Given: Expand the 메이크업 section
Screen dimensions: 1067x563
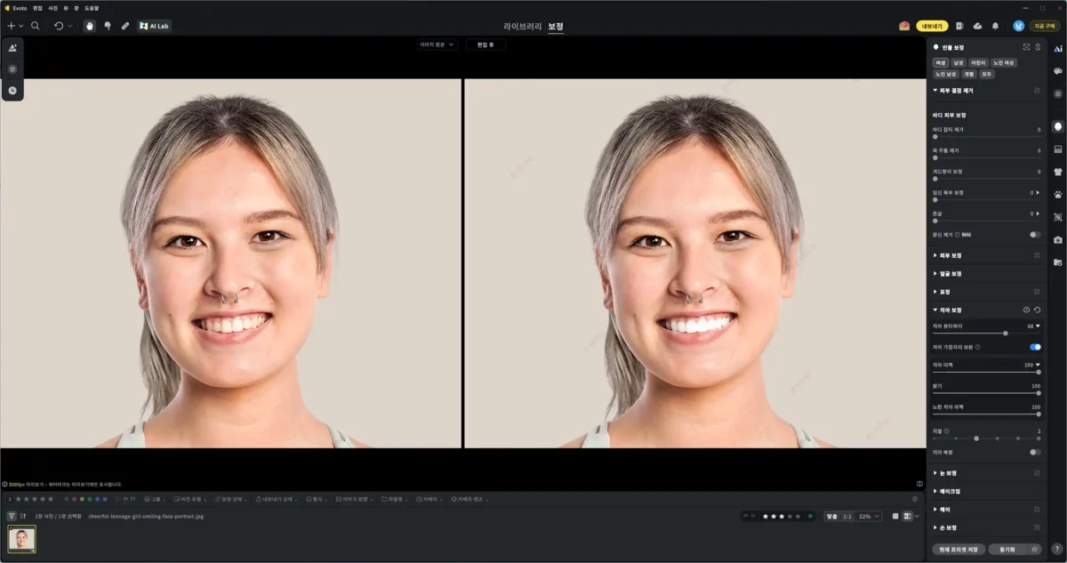Looking at the screenshot, I should coord(950,491).
